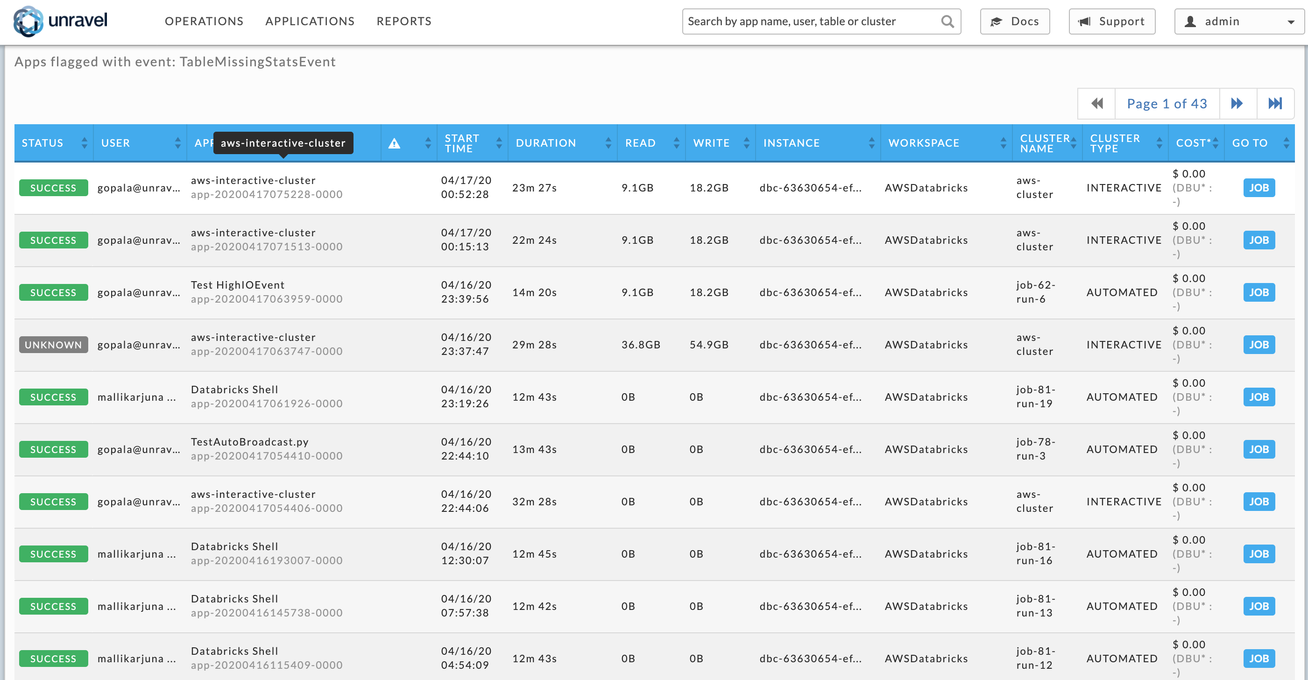The image size is (1308, 680).
Task: Open the APPLICATIONS menu
Action: click(x=310, y=21)
